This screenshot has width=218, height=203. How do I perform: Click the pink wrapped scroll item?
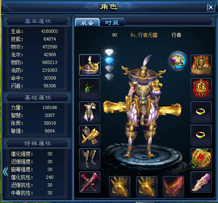tap(201, 182)
